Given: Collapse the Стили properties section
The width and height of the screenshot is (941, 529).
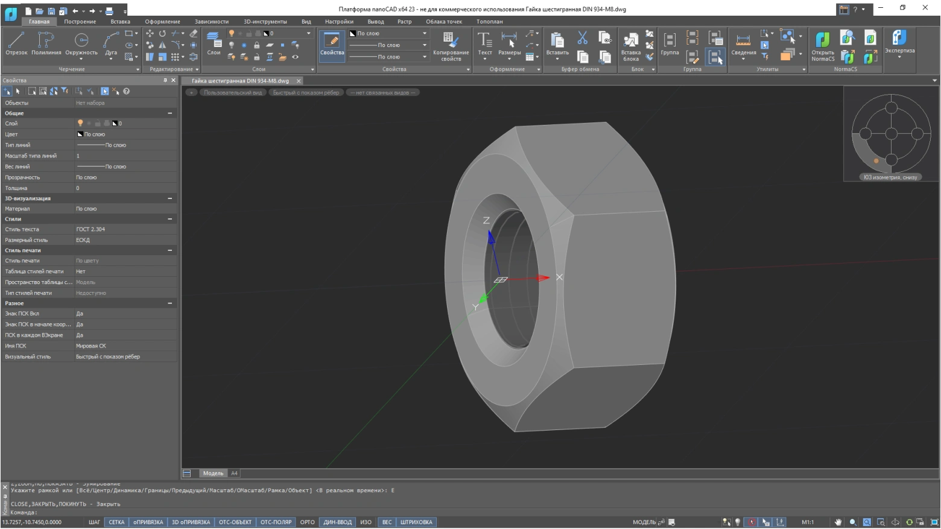Looking at the screenshot, I should (x=170, y=219).
